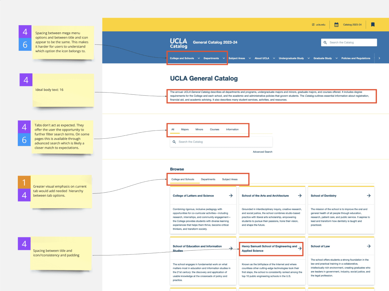Screen dimensions: 389x291
Task: Click the bookmark icon in the yellow bar
Action: coord(373,25)
